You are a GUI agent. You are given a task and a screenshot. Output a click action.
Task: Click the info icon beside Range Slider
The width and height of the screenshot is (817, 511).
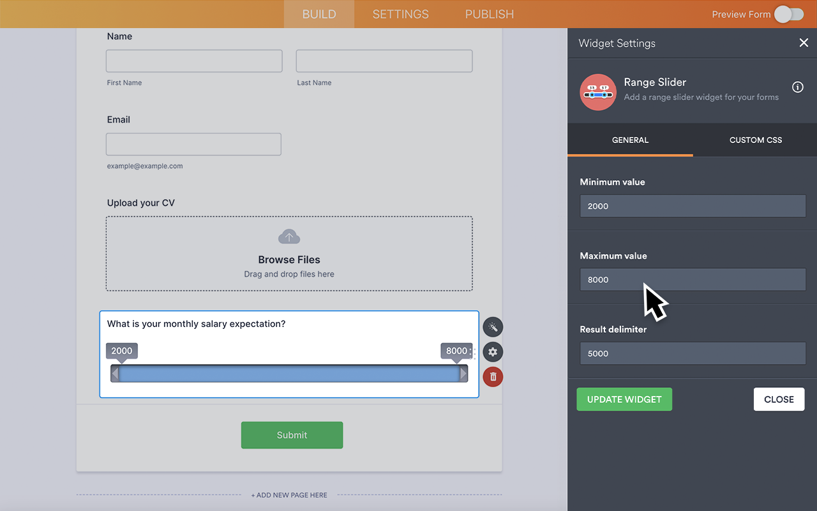(797, 88)
